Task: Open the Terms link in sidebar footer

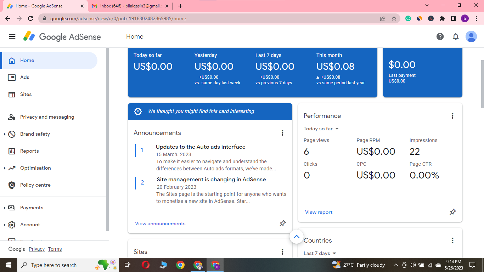Action: click(x=55, y=249)
